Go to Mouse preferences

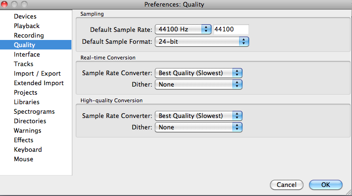point(23,159)
